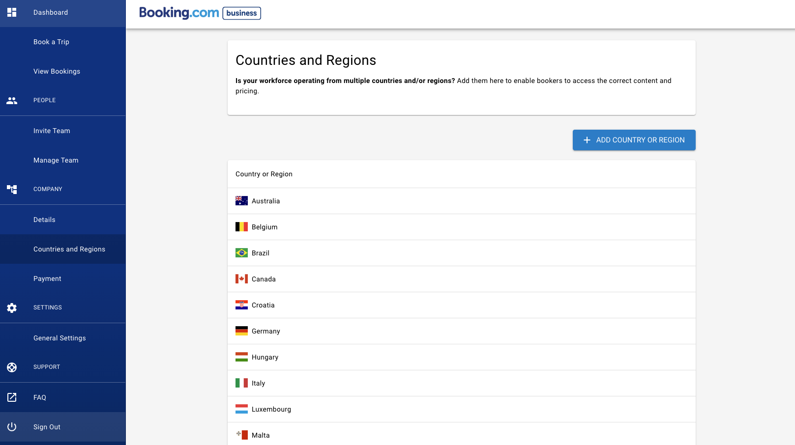Screen dimensions: 795x445
Task: Click the Country or Region column header
Action: 264,174
